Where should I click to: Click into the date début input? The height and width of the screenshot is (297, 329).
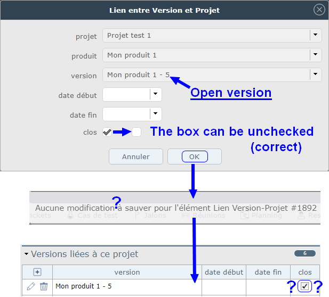tap(126, 94)
